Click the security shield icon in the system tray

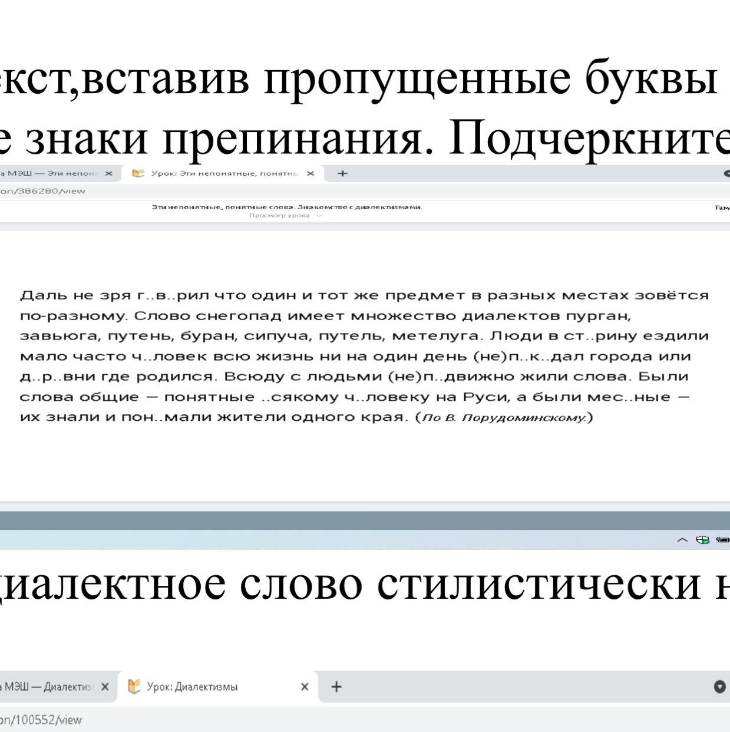tap(702, 539)
